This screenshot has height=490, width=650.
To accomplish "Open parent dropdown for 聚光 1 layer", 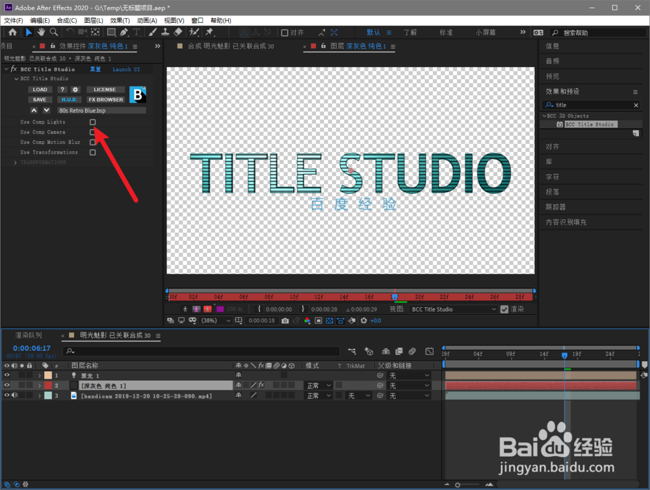I will (409, 375).
